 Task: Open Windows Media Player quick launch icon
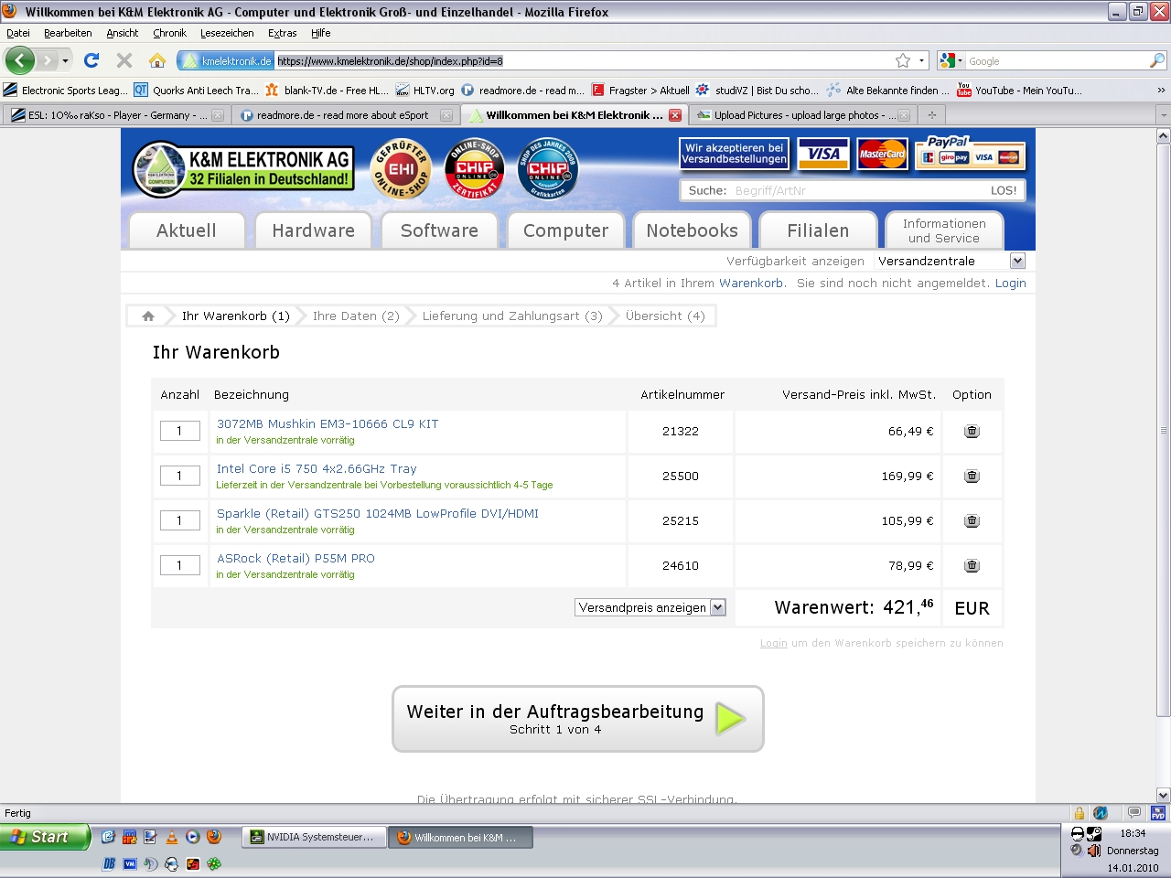pyautogui.click(x=192, y=836)
